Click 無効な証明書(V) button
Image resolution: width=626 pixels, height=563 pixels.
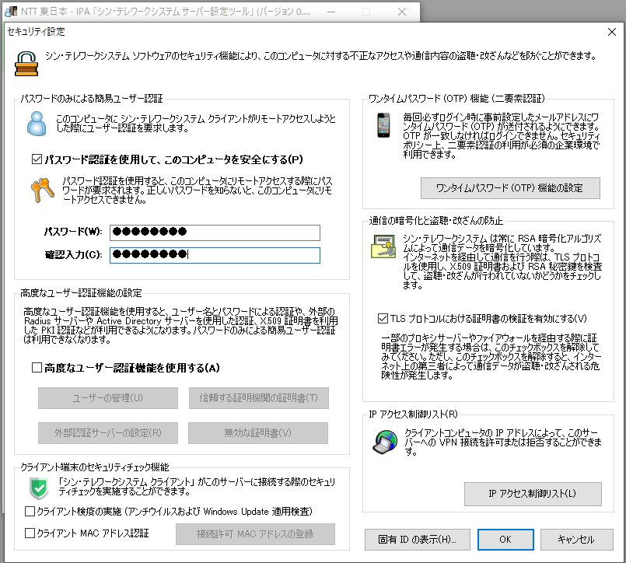[258, 433]
